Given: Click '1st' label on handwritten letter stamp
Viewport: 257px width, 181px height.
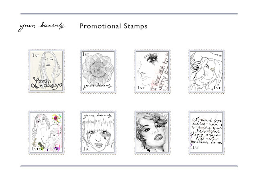Looking at the screenshot, I should (x=196, y=147).
